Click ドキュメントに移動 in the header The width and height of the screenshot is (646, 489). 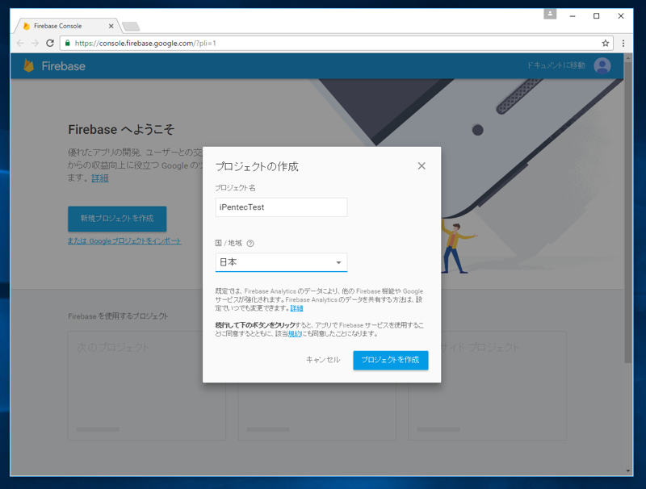coord(556,65)
